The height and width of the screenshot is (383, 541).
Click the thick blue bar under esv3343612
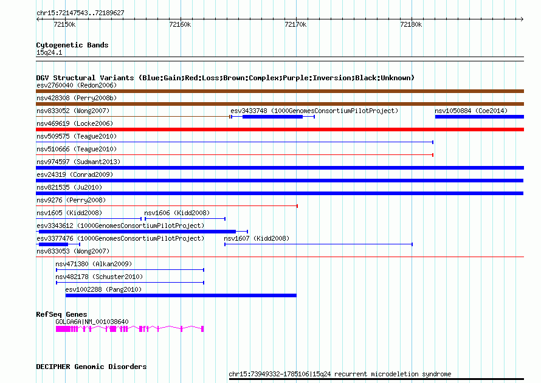[x=137, y=232]
